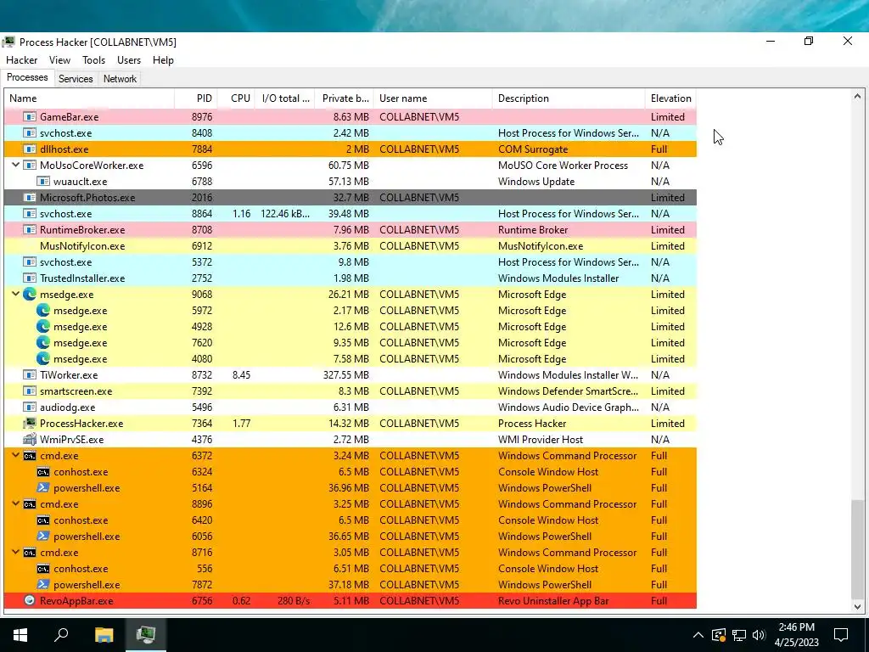Click the TiWorker.exe process icon
The width and height of the screenshot is (869, 652).
click(x=30, y=374)
